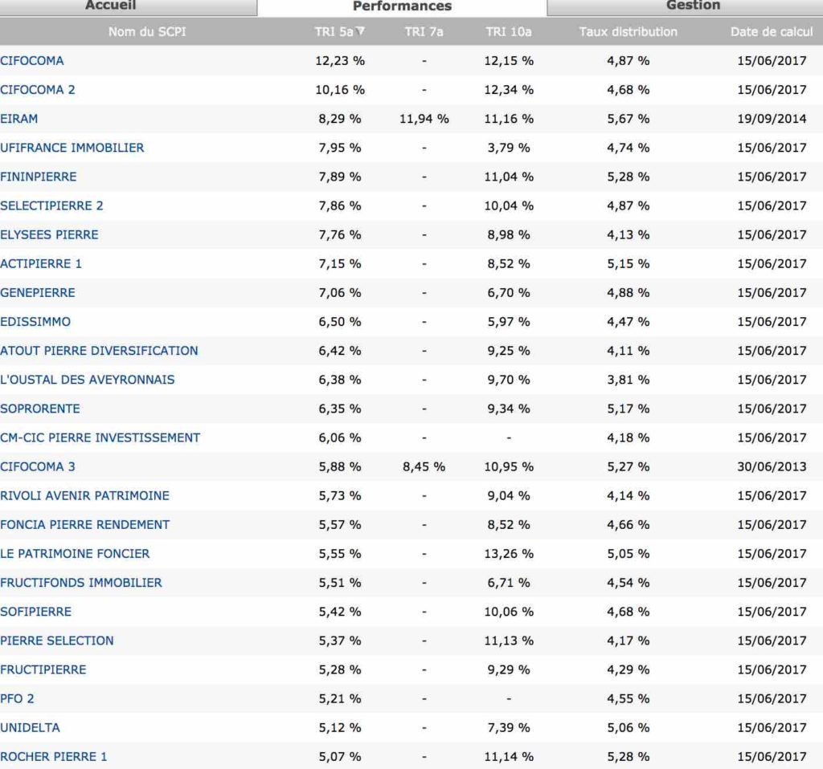
Task: Click the 4,11 % distribution rate
Action: pyautogui.click(x=628, y=351)
